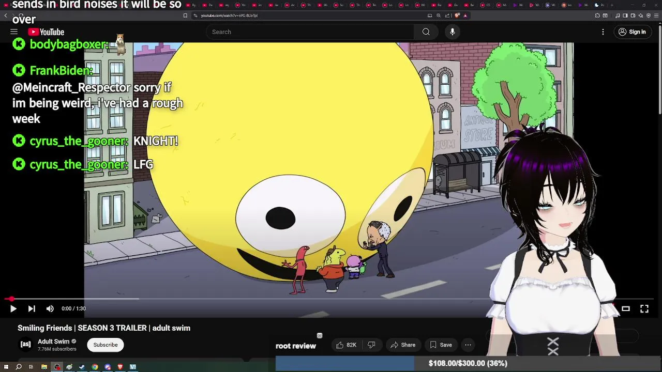The width and height of the screenshot is (662, 372).
Task: Click the cast screen icon in address bar
Action: click(x=430, y=16)
